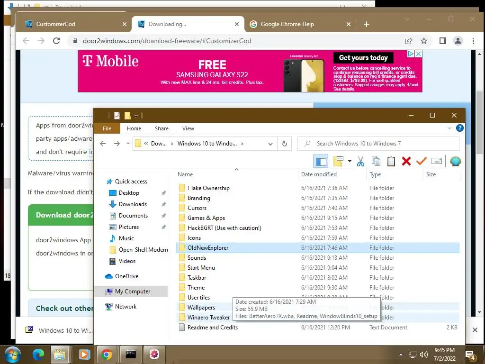Screen dimensions: 485x364
Task: Expand the Explorer ribbon chevron
Action: [449, 128]
